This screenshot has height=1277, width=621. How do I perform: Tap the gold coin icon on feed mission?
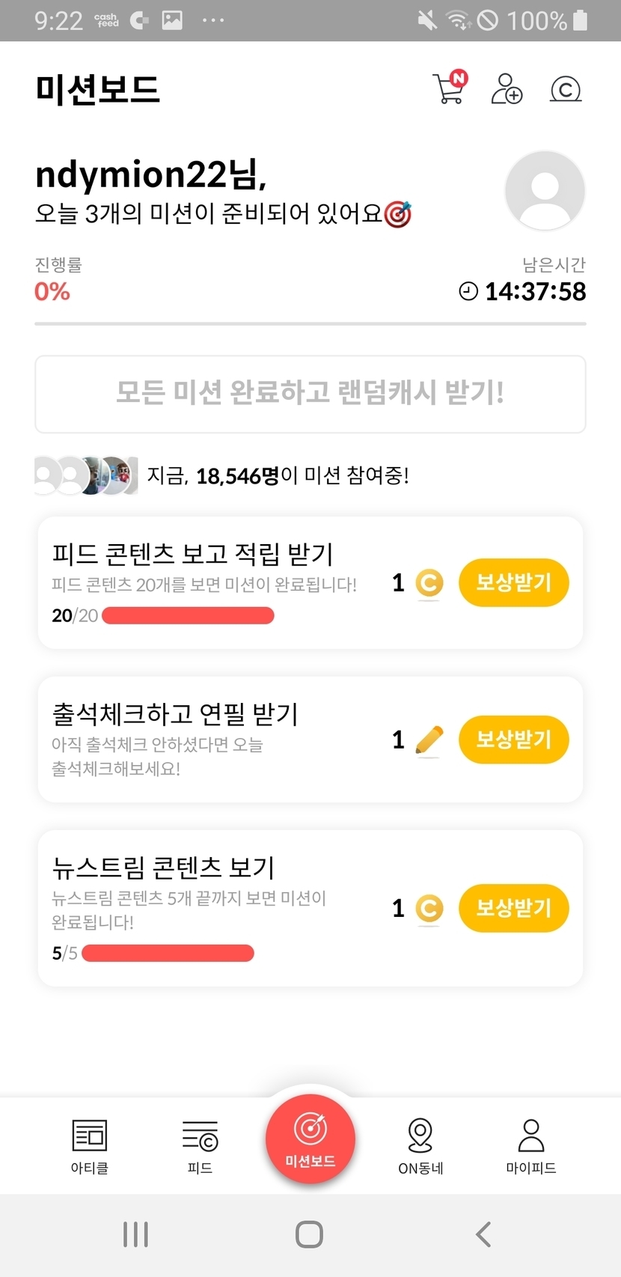tap(429, 583)
